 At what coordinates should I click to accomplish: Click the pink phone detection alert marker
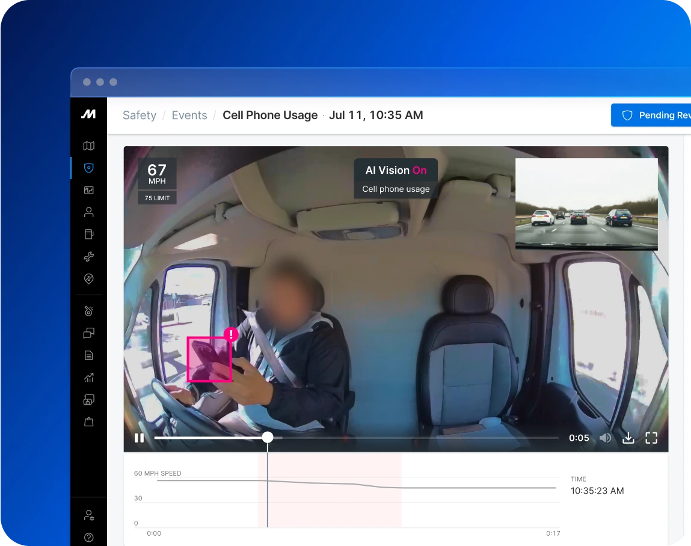231,334
